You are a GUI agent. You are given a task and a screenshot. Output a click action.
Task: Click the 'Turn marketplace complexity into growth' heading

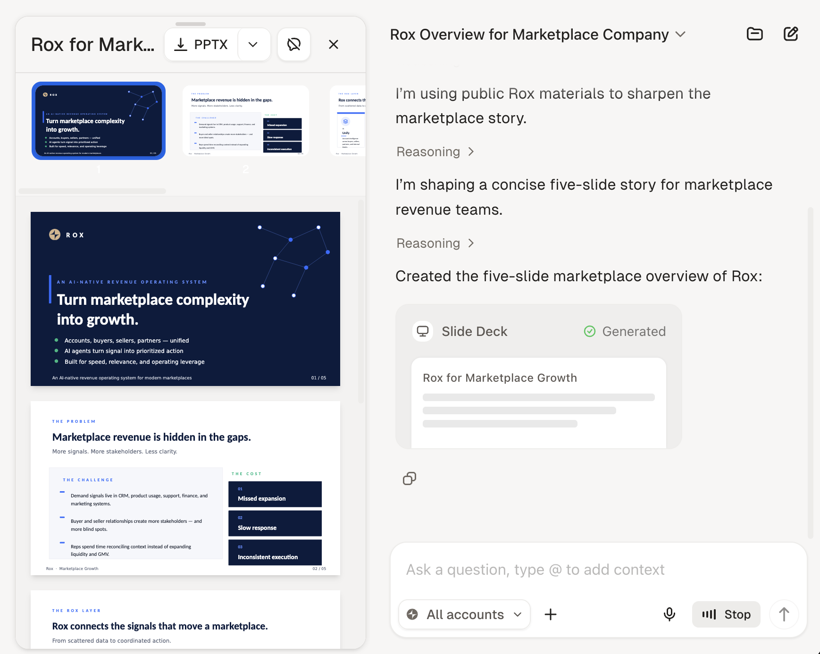coord(153,310)
